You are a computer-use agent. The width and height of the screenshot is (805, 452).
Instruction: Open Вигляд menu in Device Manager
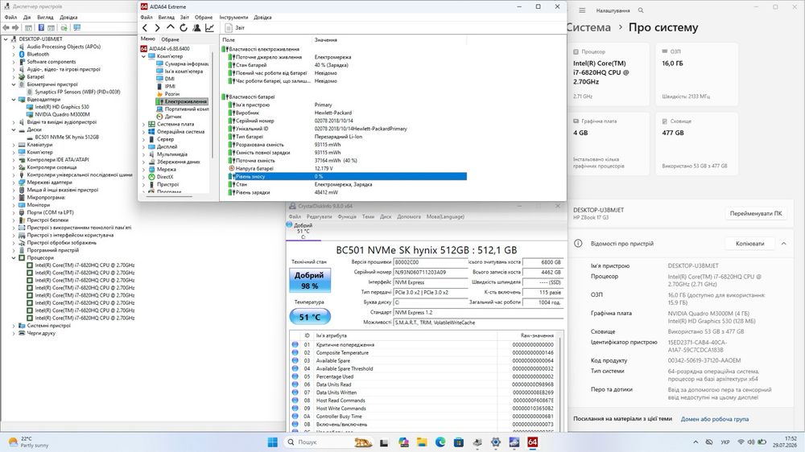coord(45,17)
